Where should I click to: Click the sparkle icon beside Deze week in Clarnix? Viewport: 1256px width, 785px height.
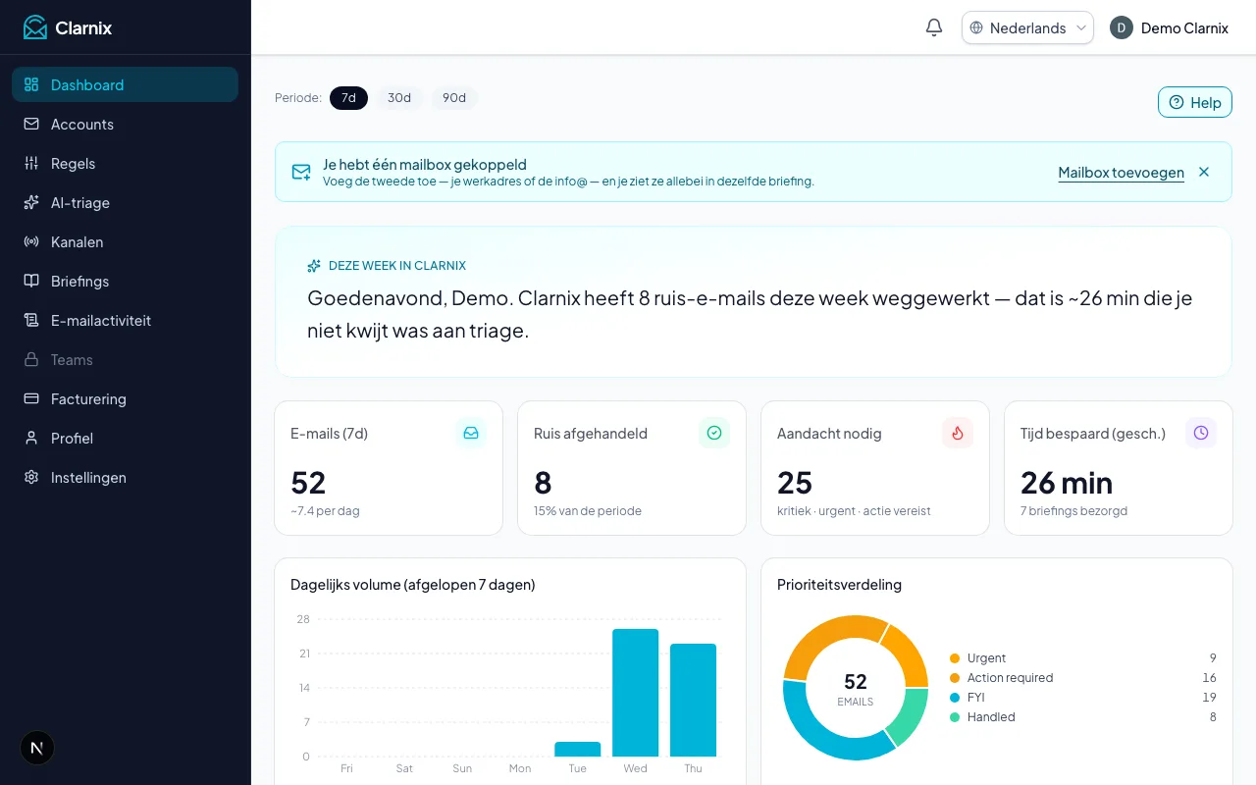(314, 266)
